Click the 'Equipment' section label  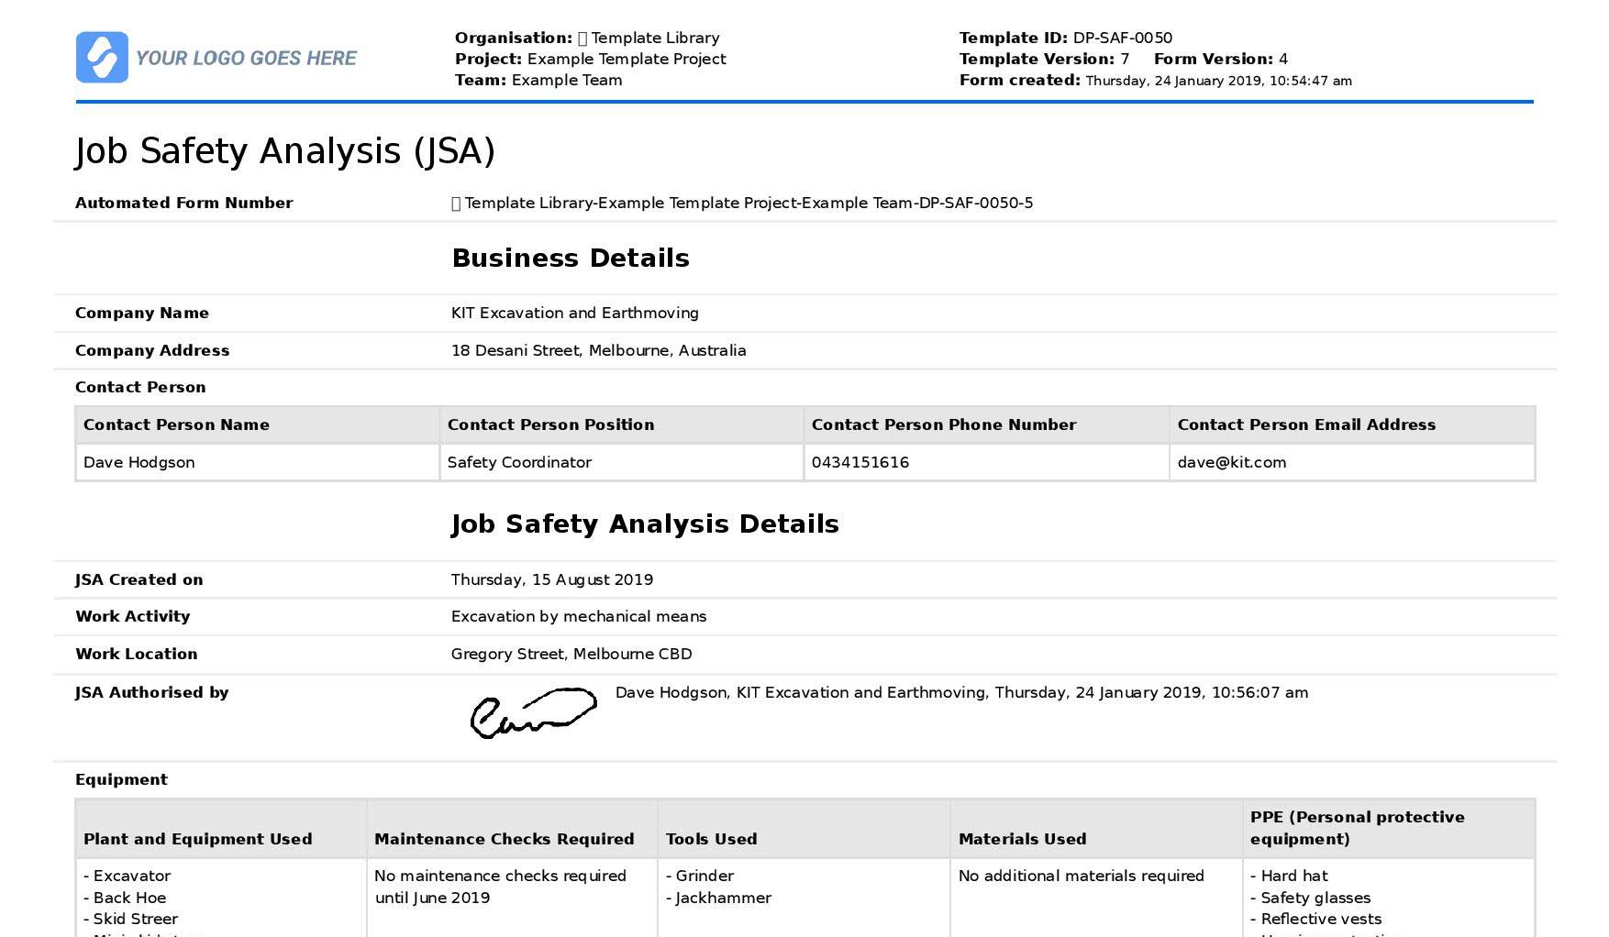121,779
